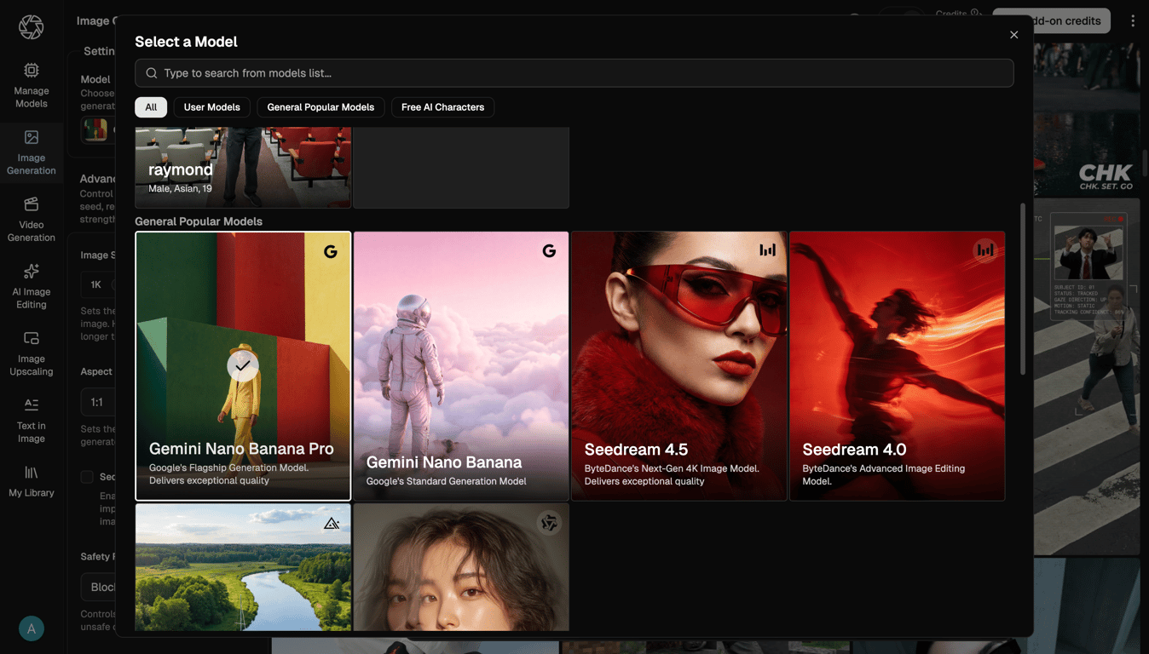Click the triangle logo on the river landscape card
This screenshot has width=1149, height=654.
point(332,523)
